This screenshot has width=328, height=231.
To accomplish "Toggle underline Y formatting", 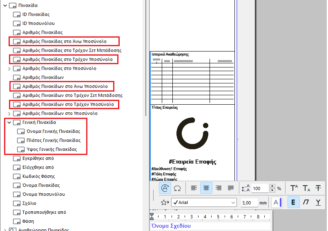I will point(318,202).
